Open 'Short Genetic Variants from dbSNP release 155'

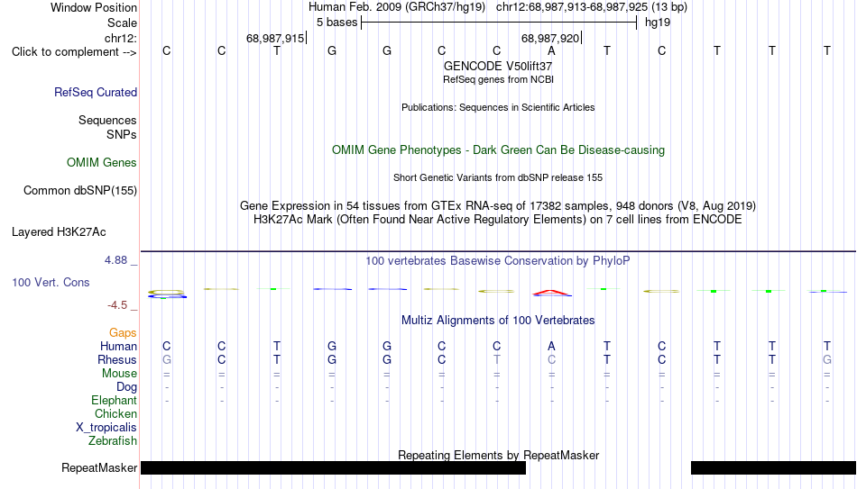[x=498, y=178]
